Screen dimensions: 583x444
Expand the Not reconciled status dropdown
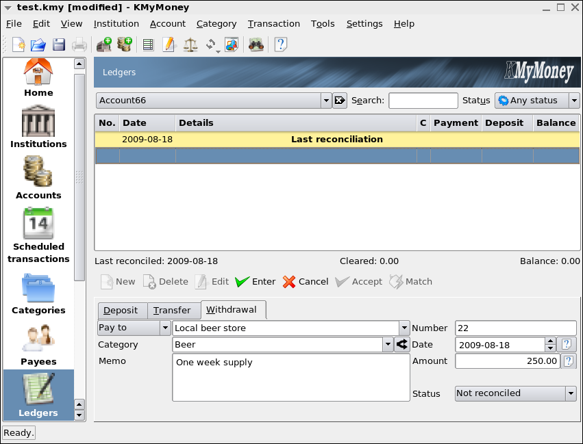(x=571, y=393)
